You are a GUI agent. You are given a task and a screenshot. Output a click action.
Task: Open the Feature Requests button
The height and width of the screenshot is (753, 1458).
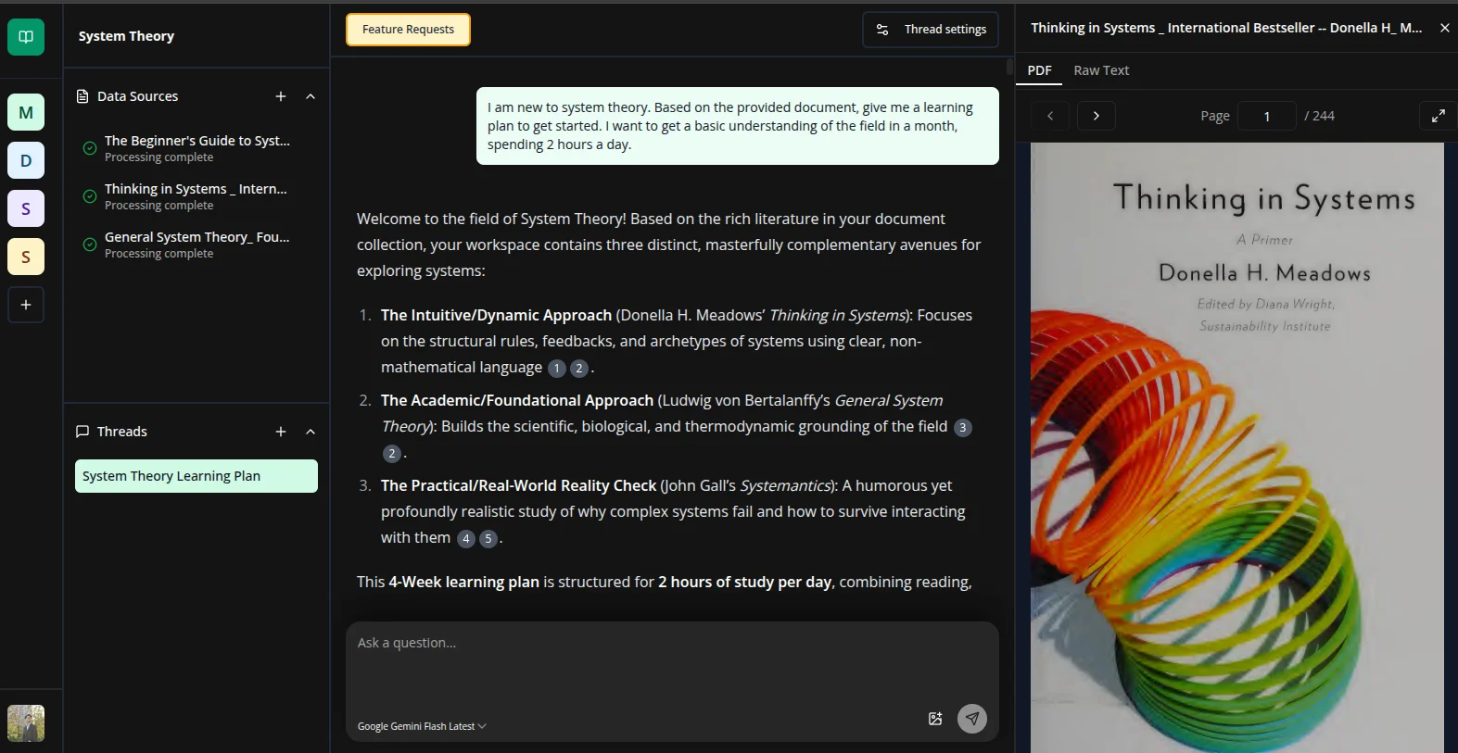(408, 30)
